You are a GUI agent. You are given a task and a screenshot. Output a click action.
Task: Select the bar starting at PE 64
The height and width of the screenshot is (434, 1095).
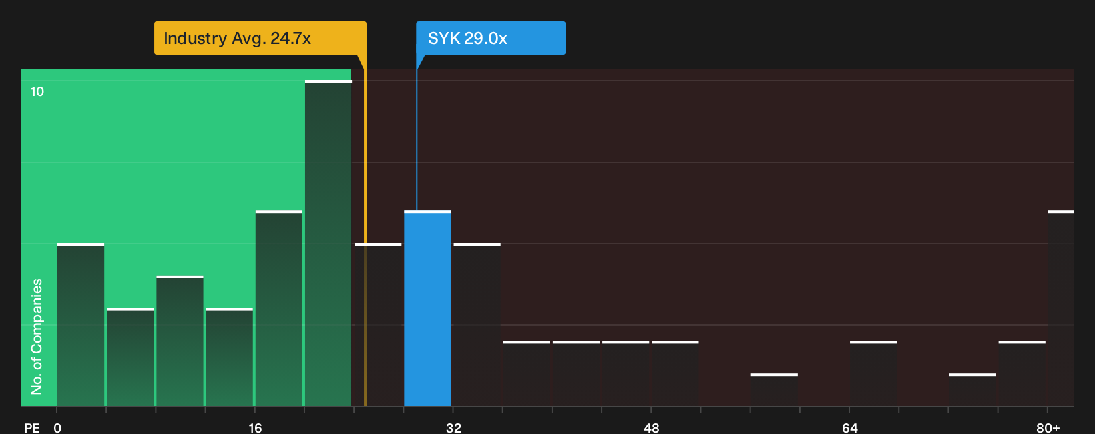pos(873,374)
